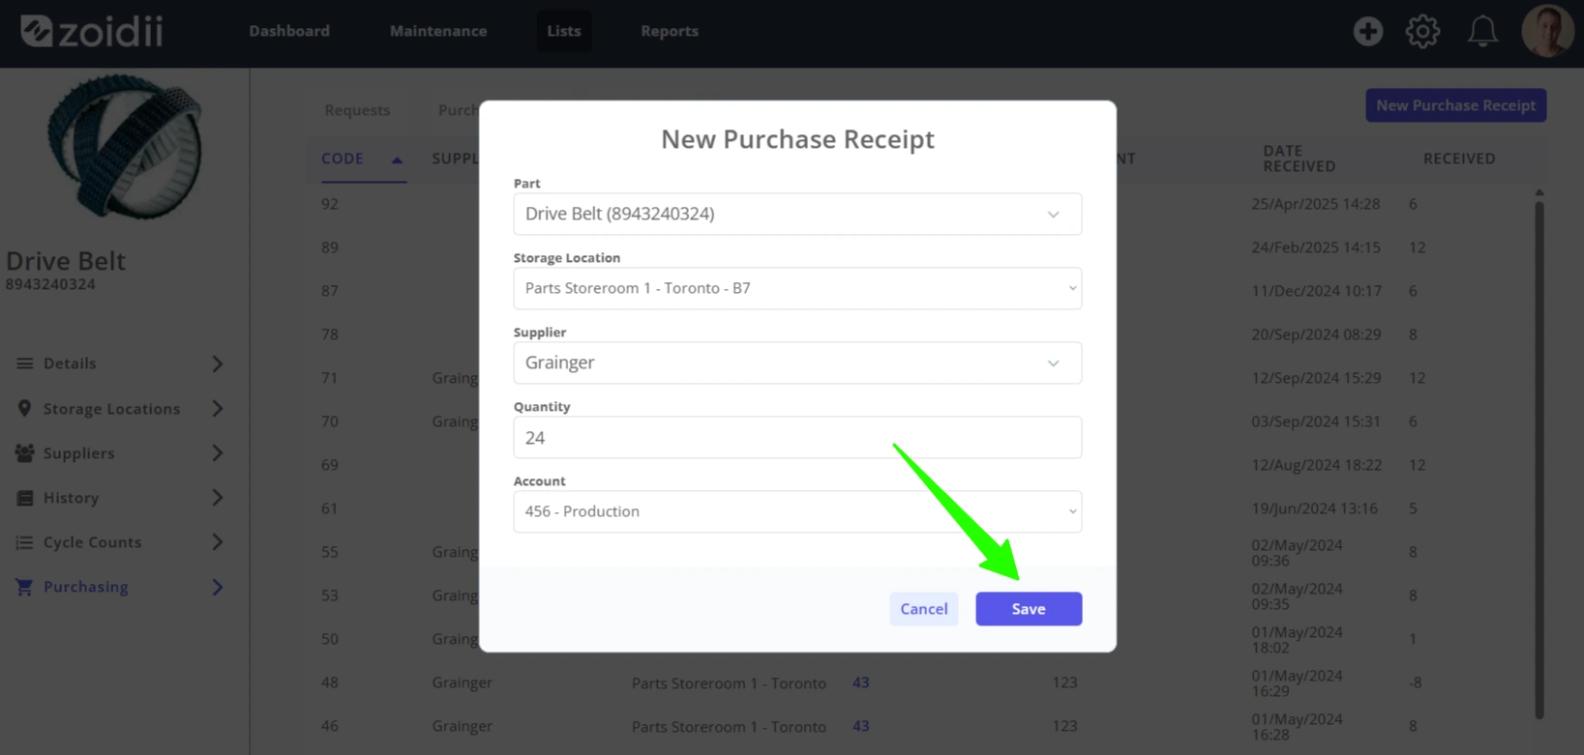Expand the Details sidebar chevron

[218, 363]
